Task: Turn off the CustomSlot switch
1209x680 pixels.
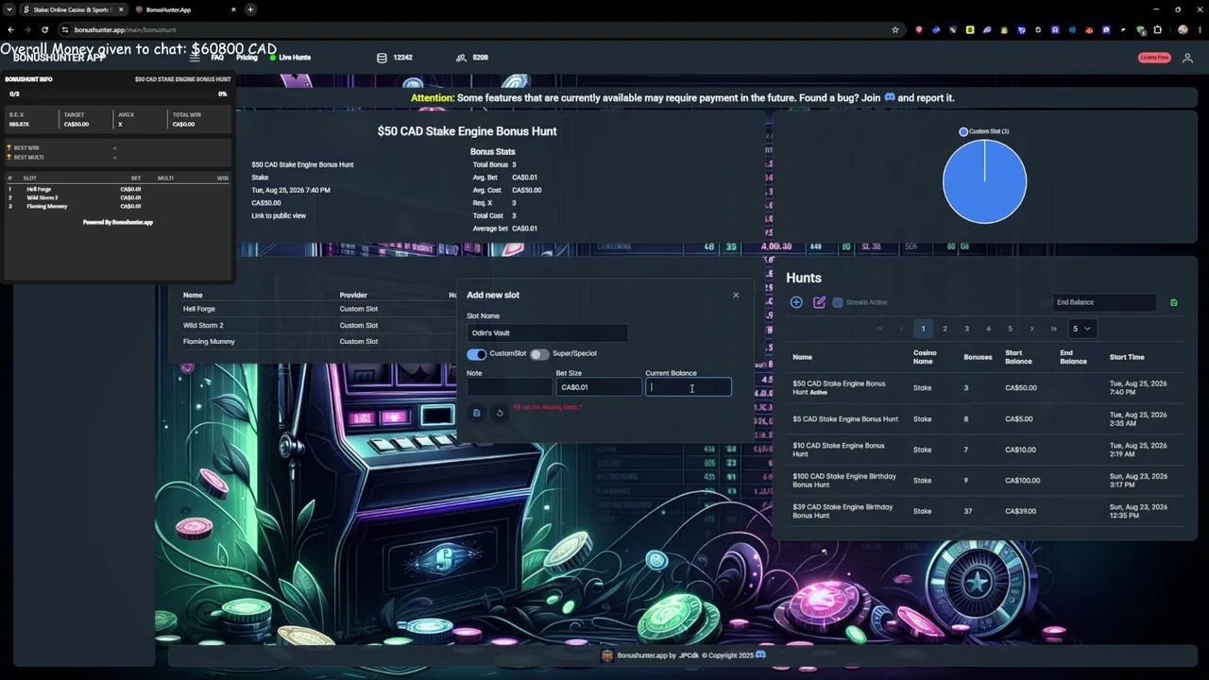Action: click(477, 353)
